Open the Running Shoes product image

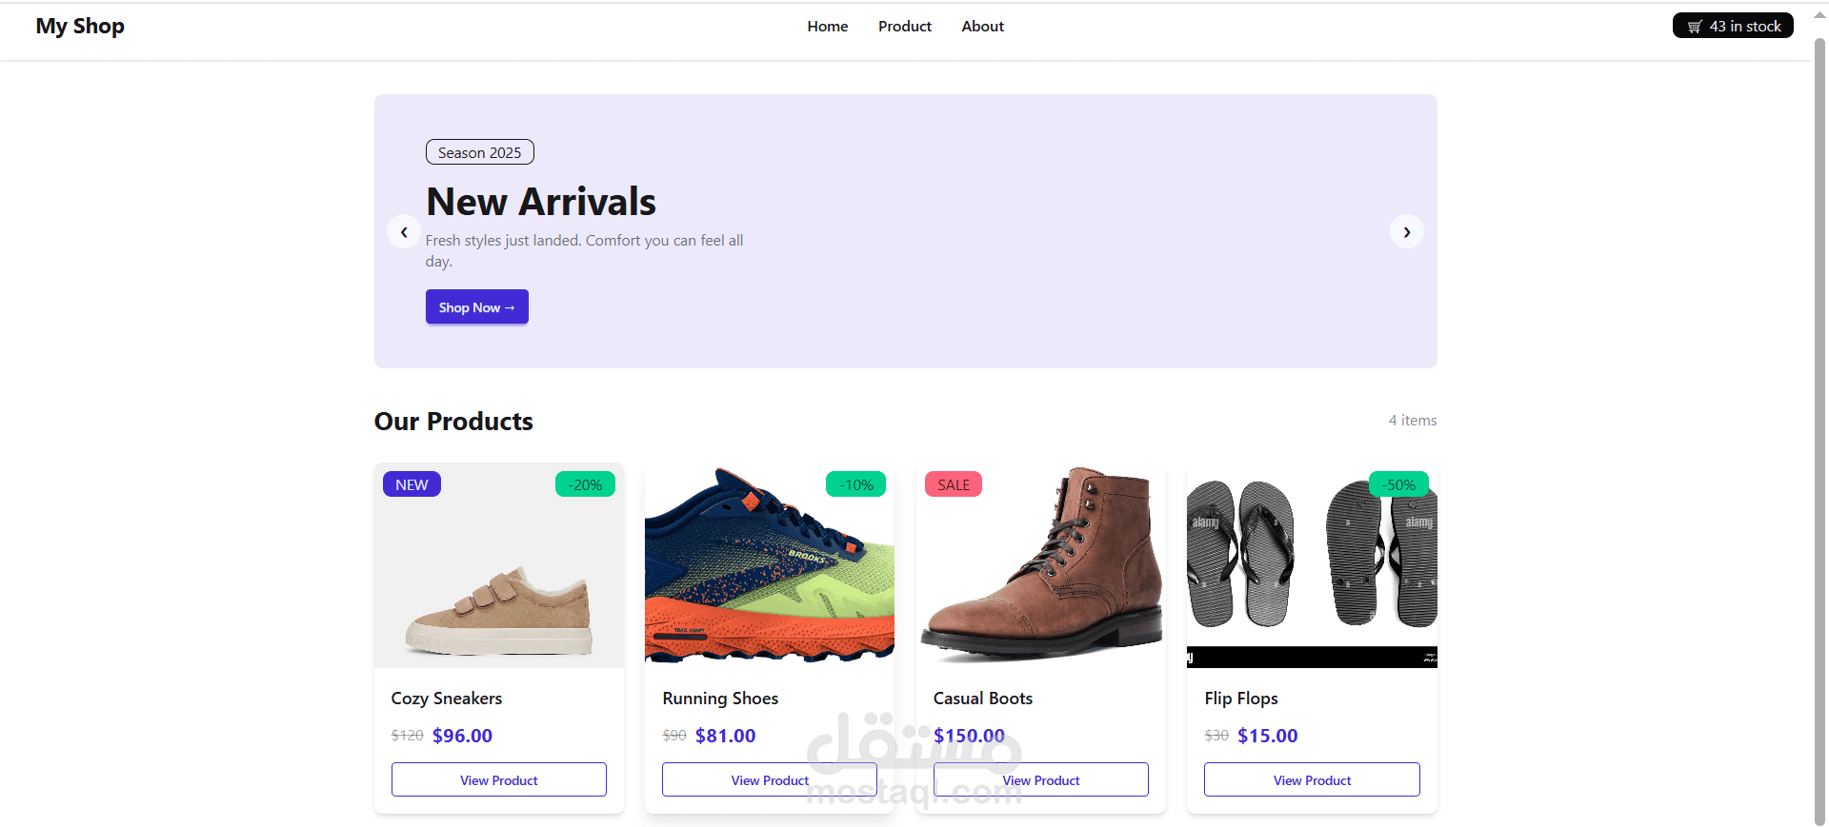click(x=770, y=565)
